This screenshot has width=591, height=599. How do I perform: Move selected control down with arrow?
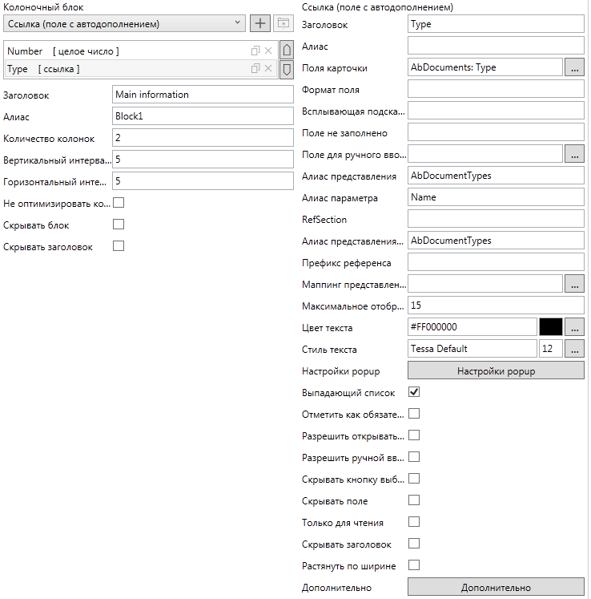tap(287, 70)
